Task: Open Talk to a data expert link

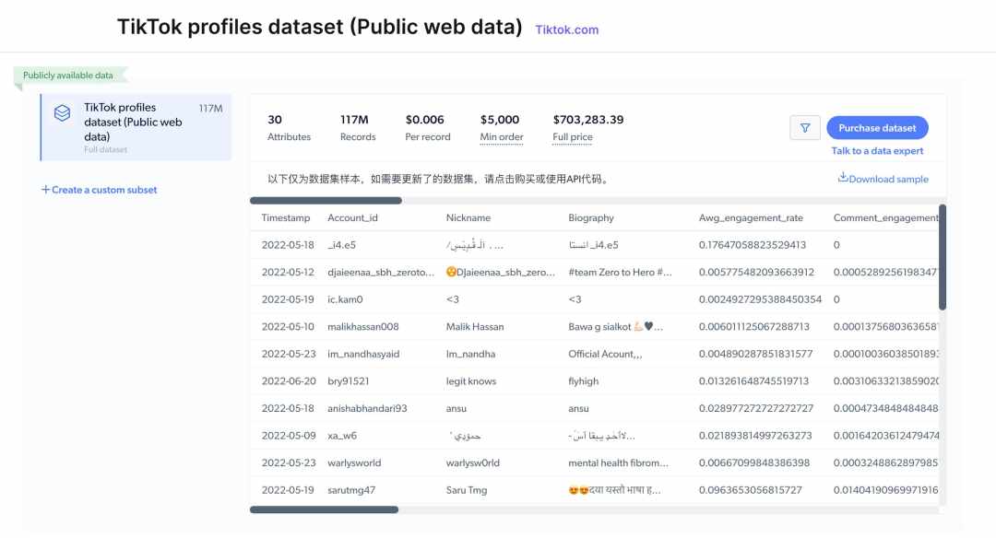Action: [877, 151]
